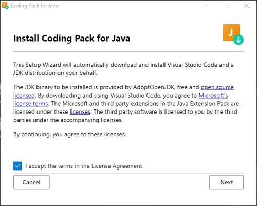Click the disabled maximize window button
The image size is (257, 206).
point(227,6)
